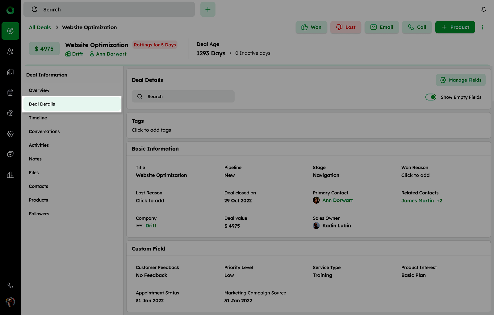Open the calendar icon in left sidebar
This screenshot has width=494, height=315.
[x=10, y=93]
